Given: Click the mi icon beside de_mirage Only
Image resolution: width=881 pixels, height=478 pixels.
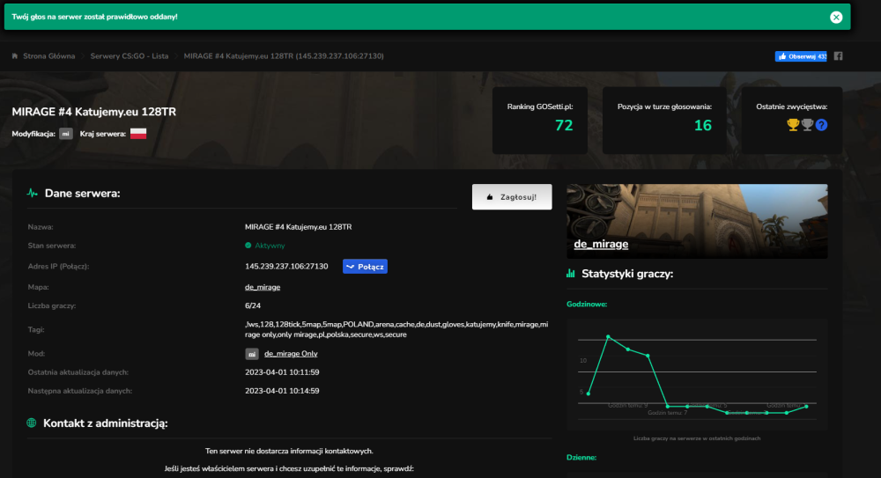Looking at the screenshot, I should 252,354.
